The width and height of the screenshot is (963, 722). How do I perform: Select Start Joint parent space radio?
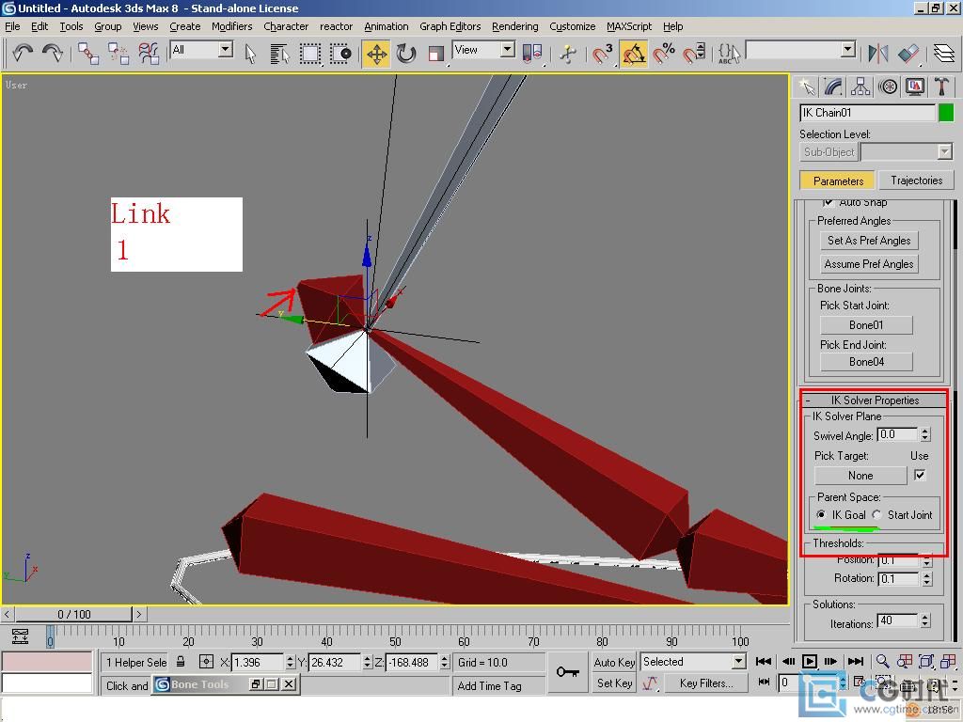pos(876,514)
